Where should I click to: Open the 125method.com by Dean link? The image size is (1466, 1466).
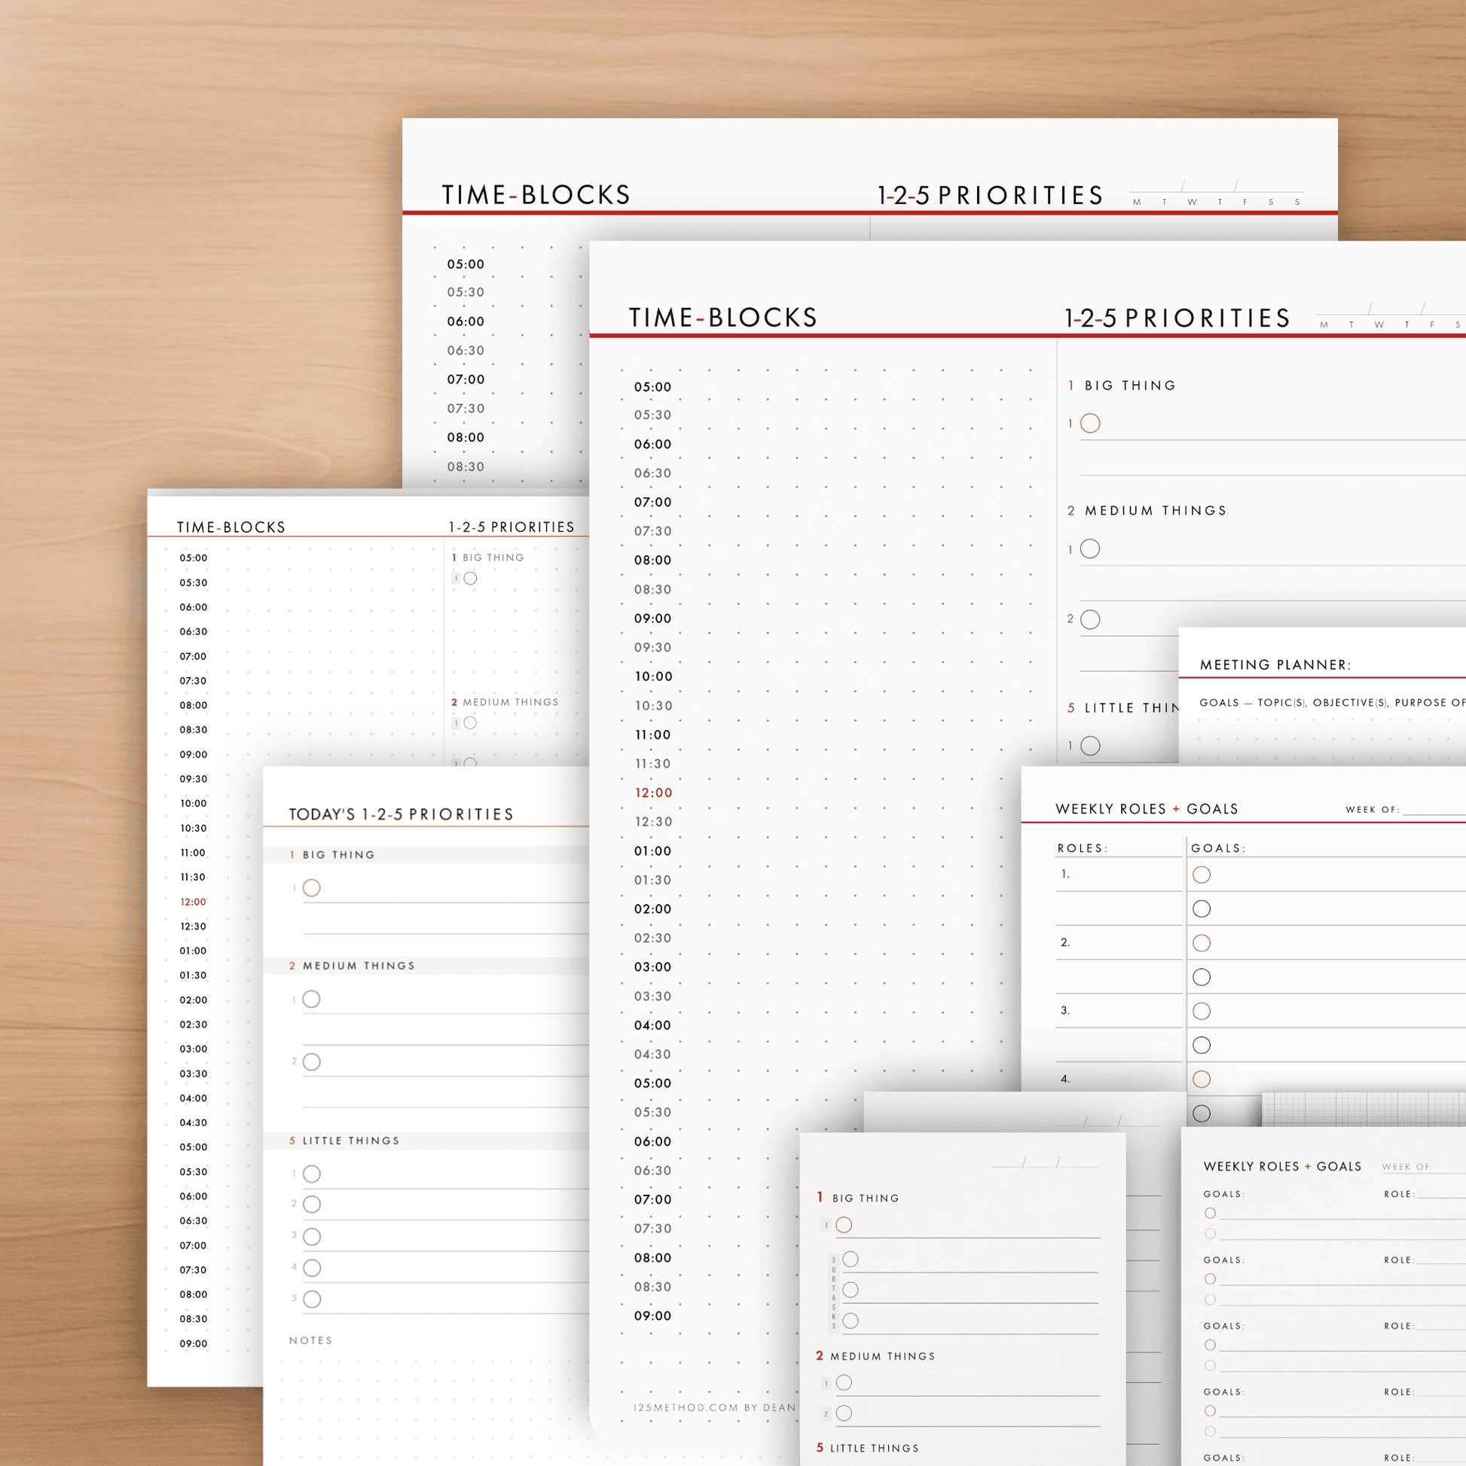[x=714, y=1407]
